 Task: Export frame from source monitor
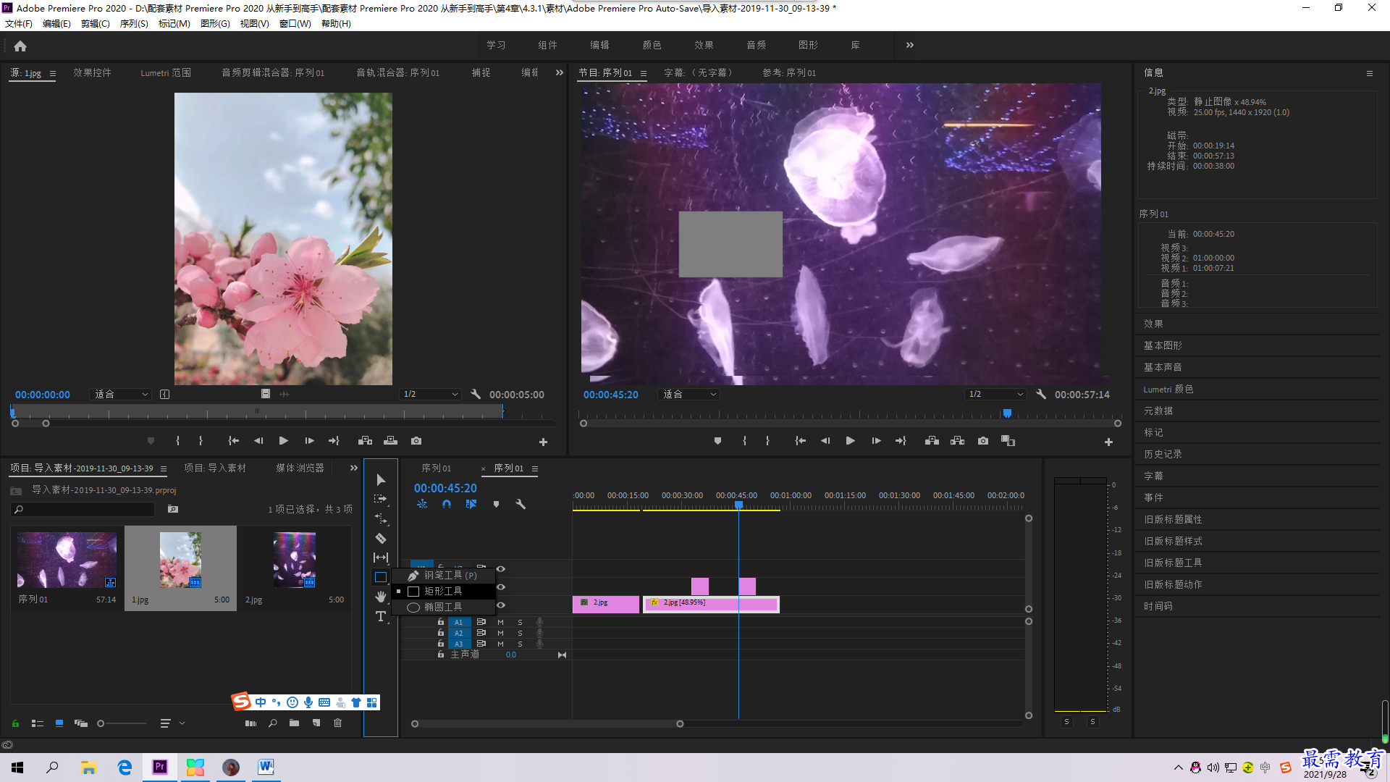[416, 441]
